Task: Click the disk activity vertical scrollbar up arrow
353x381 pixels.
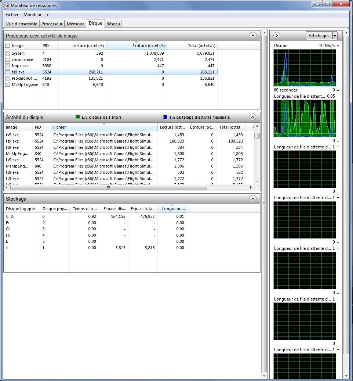Action: pos(257,126)
